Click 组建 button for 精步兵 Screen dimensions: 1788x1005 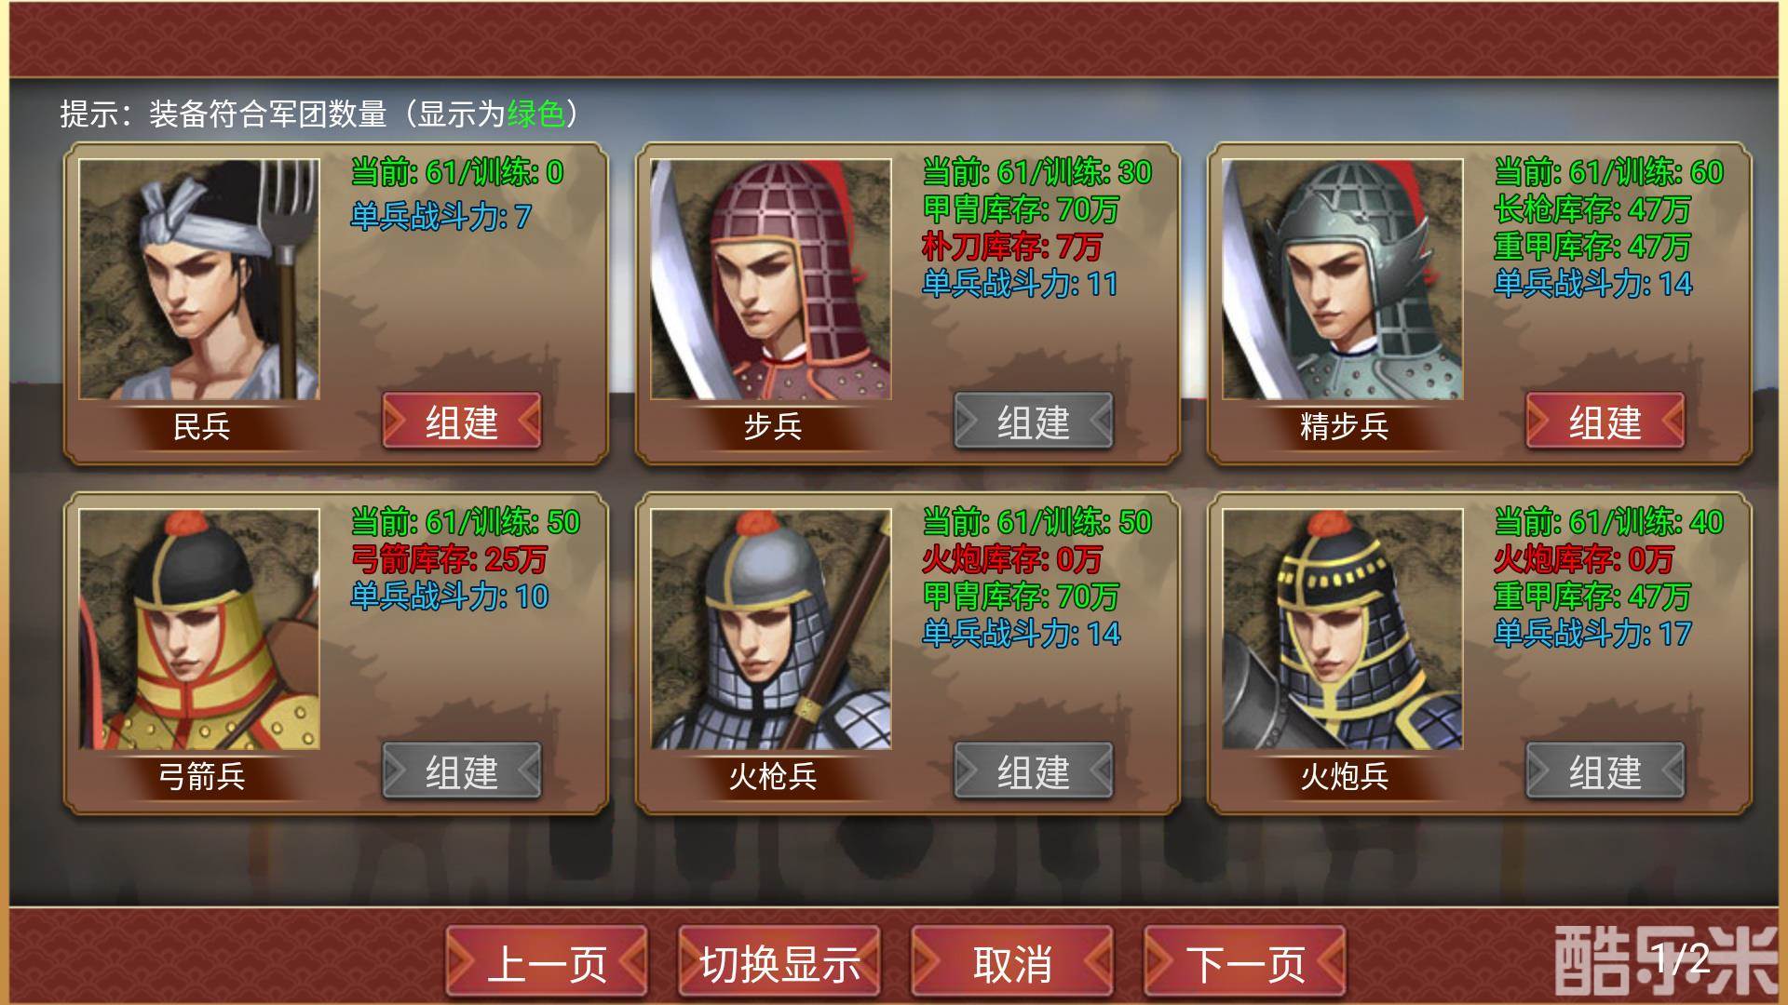[1605, 422]
